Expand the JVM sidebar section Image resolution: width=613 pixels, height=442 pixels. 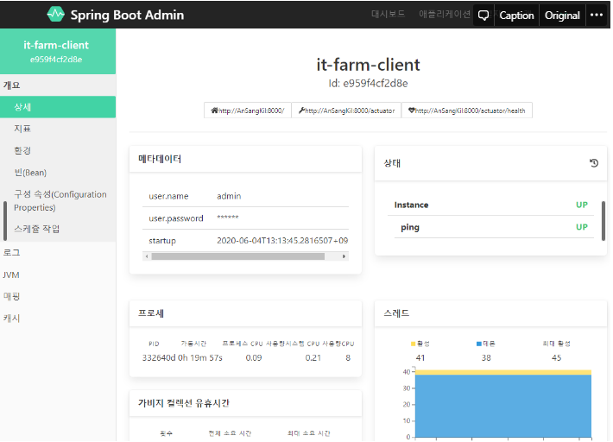click(11, 275)
